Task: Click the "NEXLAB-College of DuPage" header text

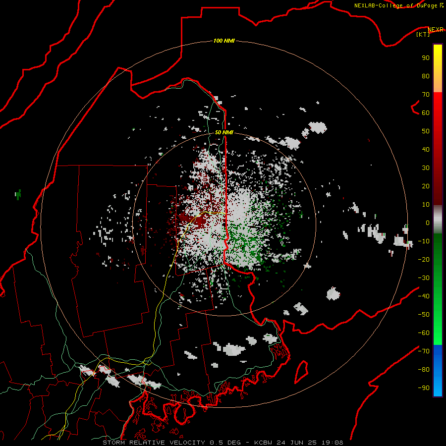Action: coord(395,5)
